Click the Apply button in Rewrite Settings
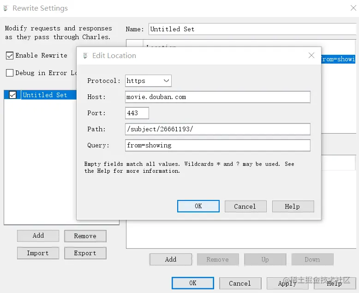The image size is (359, 293). click(x=287, y=283)
